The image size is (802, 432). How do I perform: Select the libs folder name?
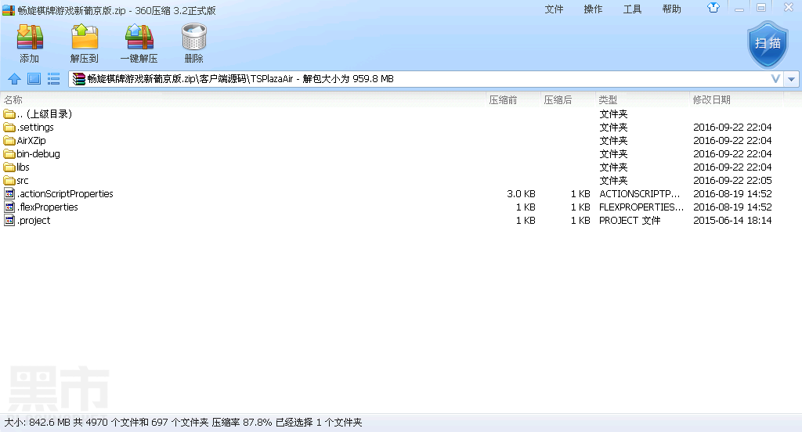[23, 167]
